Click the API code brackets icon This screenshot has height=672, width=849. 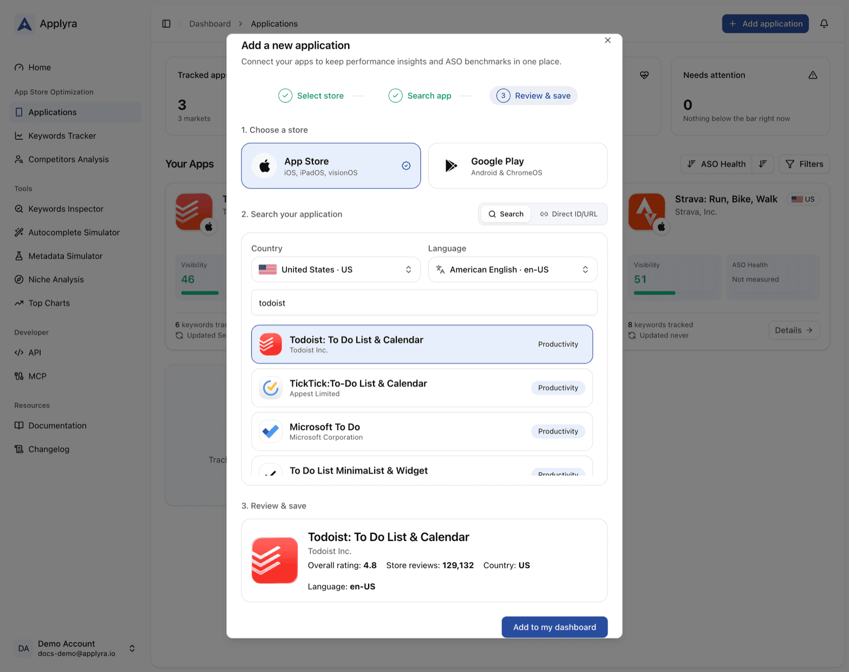tap(19, 353)
